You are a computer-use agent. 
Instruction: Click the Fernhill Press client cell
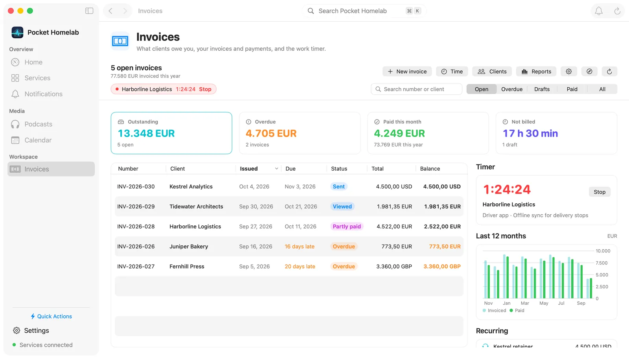pos(187,267)
